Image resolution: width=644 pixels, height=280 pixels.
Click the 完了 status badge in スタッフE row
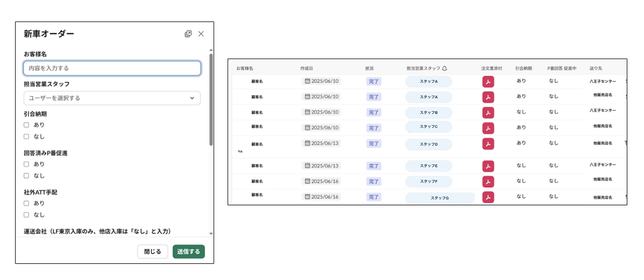(374, 166)
